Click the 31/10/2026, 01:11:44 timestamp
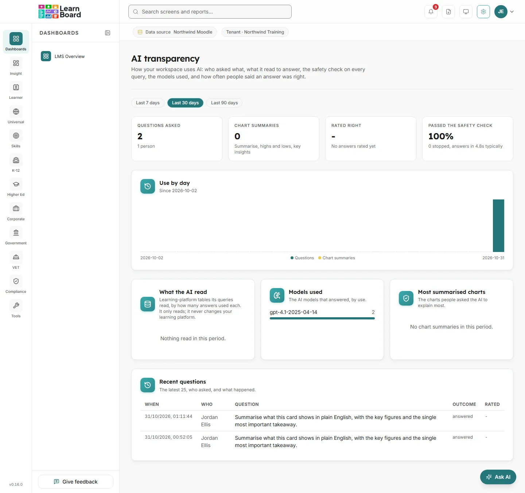The image size is (525, 493). pyautogui.click(x=168, y=416)
